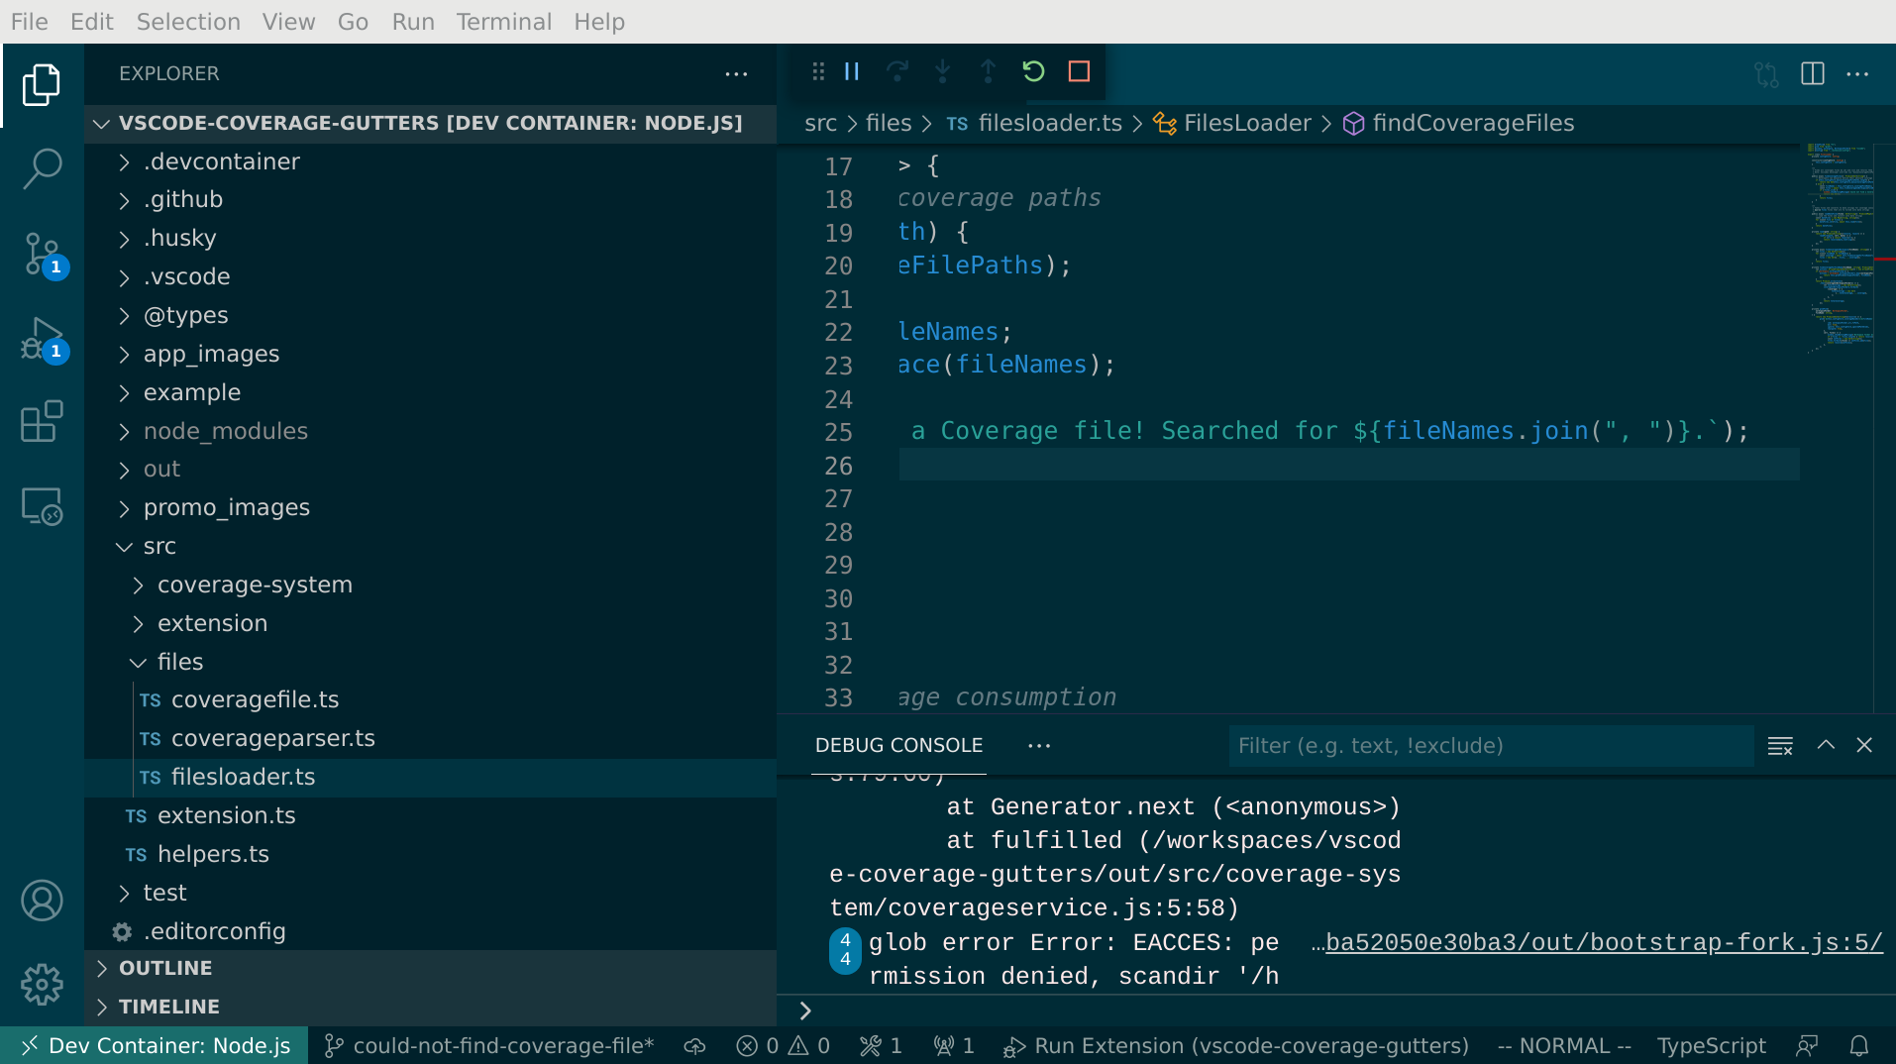Pause the running debug session
Screen dimensions: 1896x1064
852,71
